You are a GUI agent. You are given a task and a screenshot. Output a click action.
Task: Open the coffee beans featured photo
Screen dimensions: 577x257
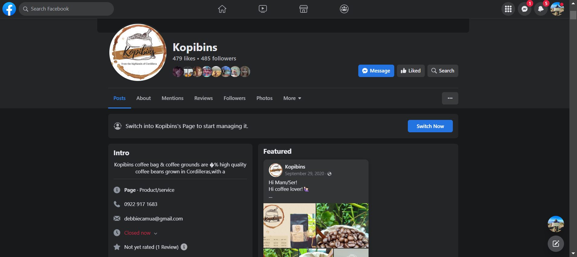(x=342, y=226)
